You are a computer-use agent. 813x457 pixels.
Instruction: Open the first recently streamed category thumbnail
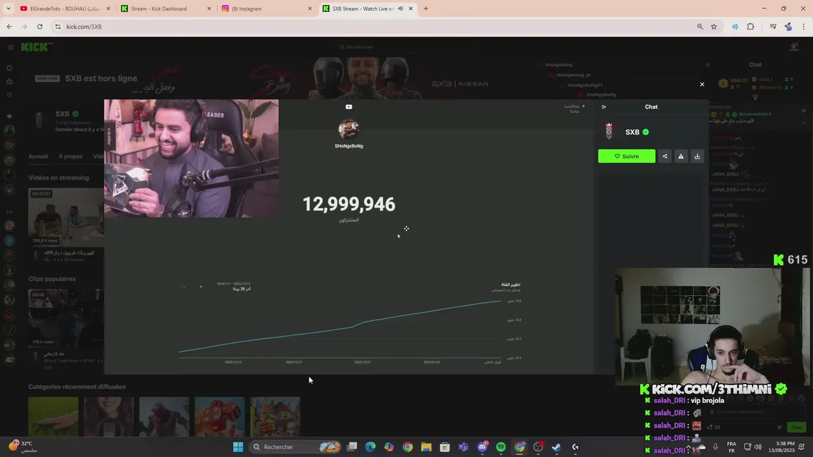pyautogui.click(x=53, y=417)
